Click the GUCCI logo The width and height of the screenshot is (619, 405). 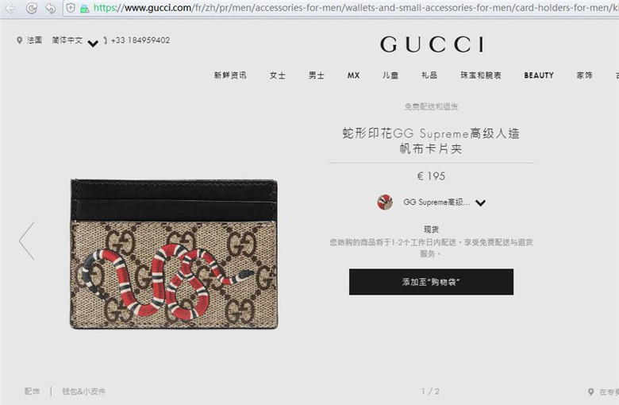(x=432, y=44)
